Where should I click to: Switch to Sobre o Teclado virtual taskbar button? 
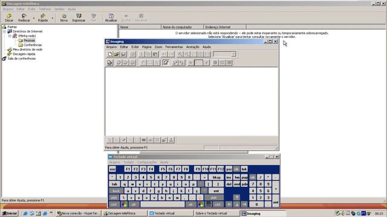click(217, 213)
